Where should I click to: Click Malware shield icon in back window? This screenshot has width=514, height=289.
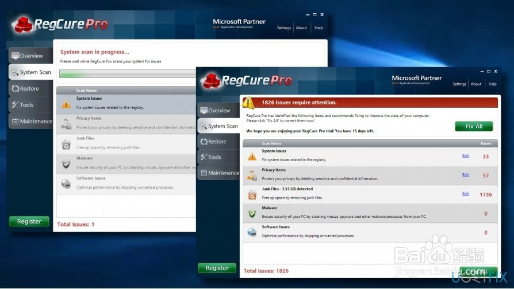tap(66, 164)
